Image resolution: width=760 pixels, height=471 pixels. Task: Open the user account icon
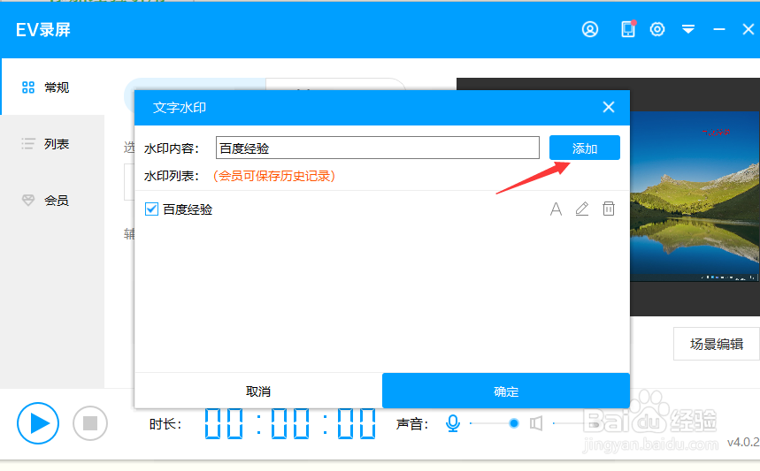click(x=590, y=29)
